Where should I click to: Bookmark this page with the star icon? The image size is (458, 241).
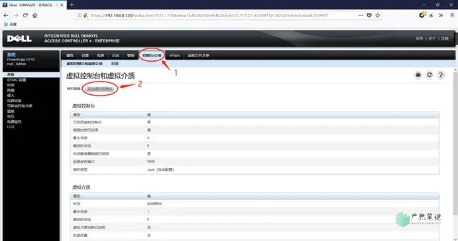tap(378, 15)
